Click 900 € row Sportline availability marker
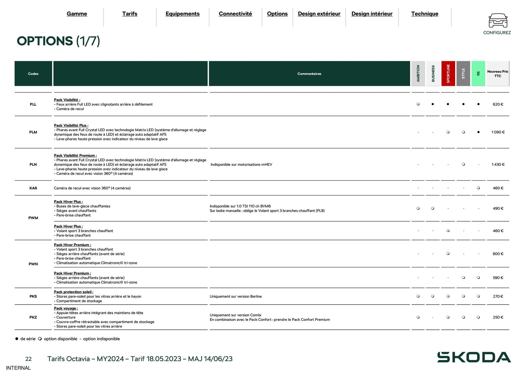Image resolution: width=528 pixels, height=373 pixels. click(x=448, y=254)
